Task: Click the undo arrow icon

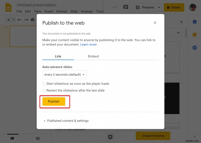Action: (x=20, y=20)
